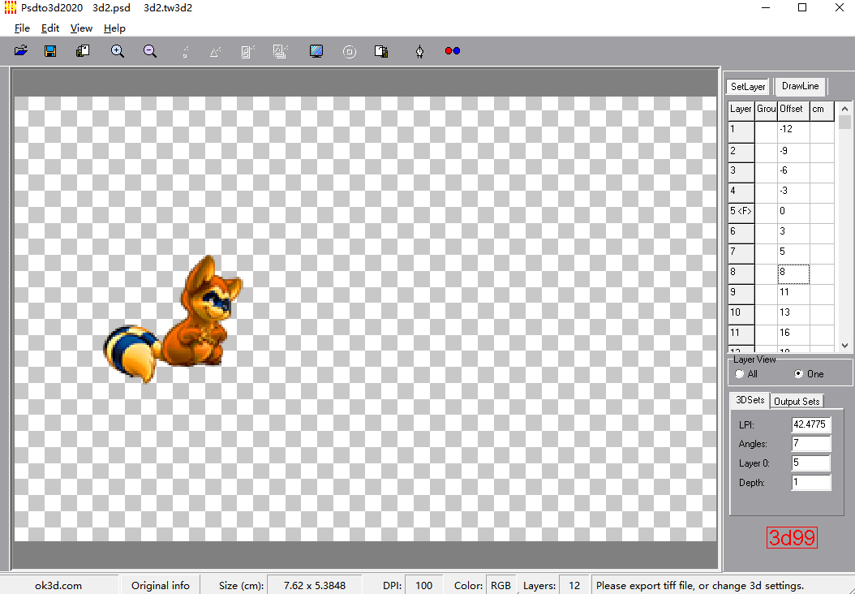The height and width of the screenshot is (594, 855).
Task: Open the Edit menu
Action: [x=50, y=28]
